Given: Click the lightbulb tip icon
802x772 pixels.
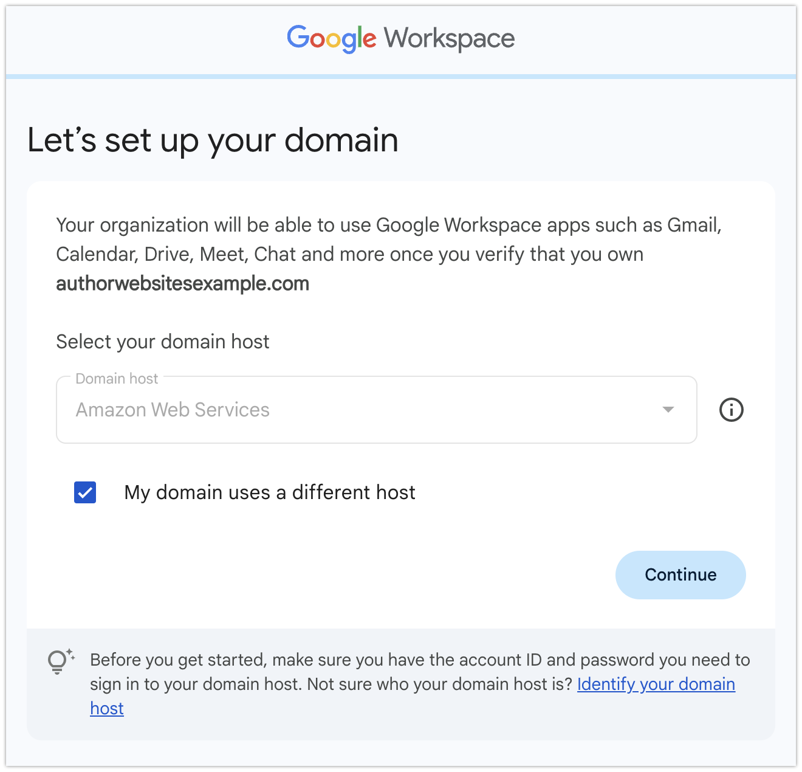Looking at the screenshot, I should (x=61, y=661).
